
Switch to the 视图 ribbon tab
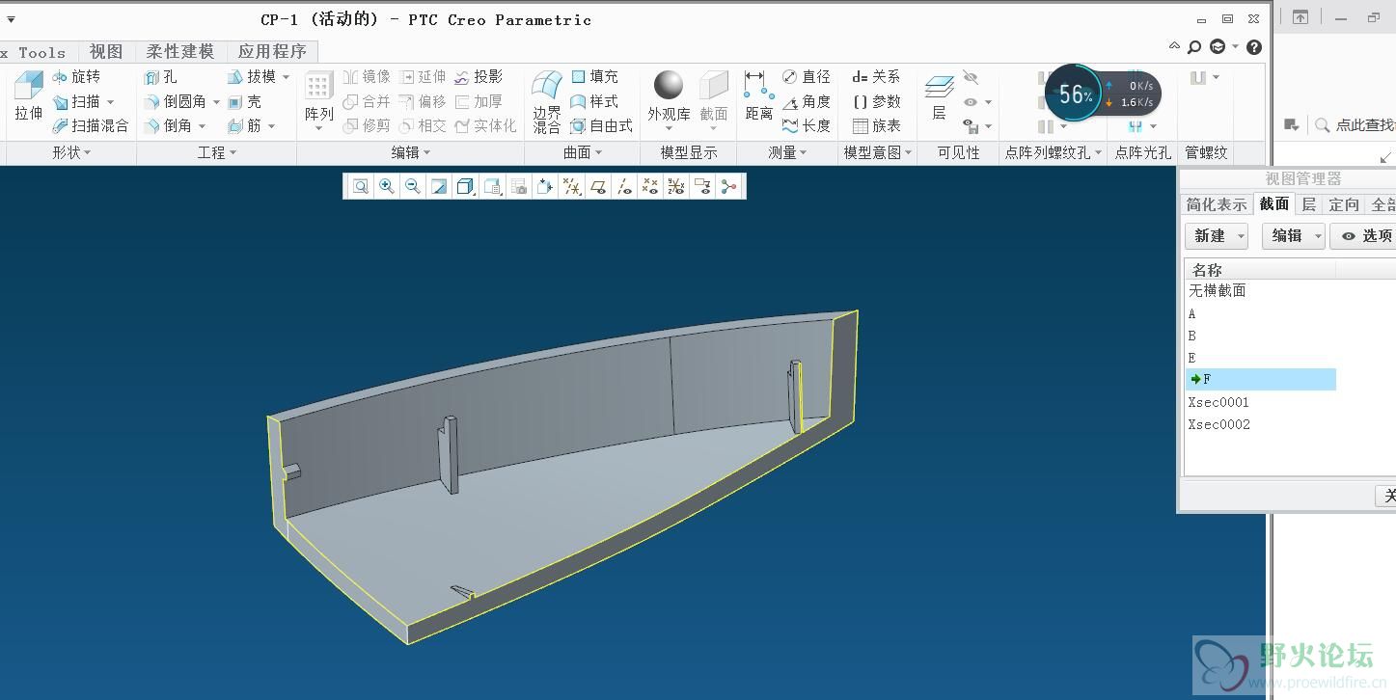(106, 51)
